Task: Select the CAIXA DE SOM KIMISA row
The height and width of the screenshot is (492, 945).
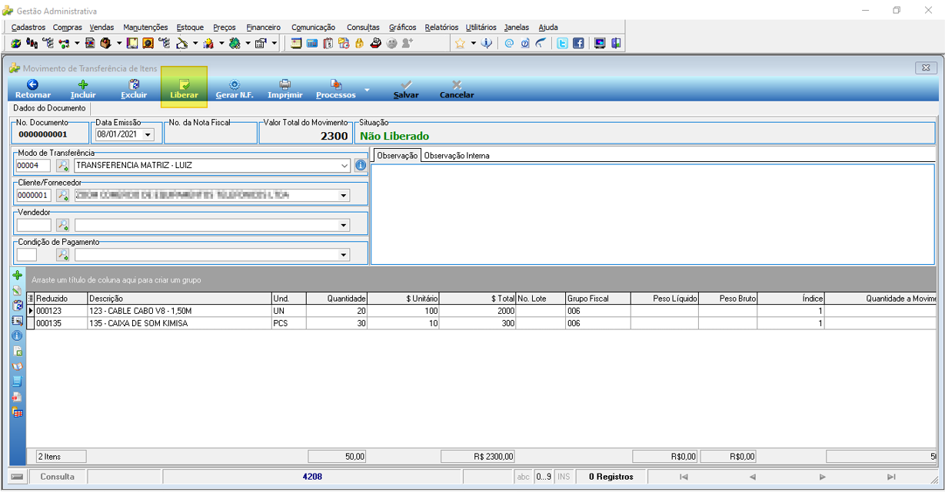Action: [481, 324]
